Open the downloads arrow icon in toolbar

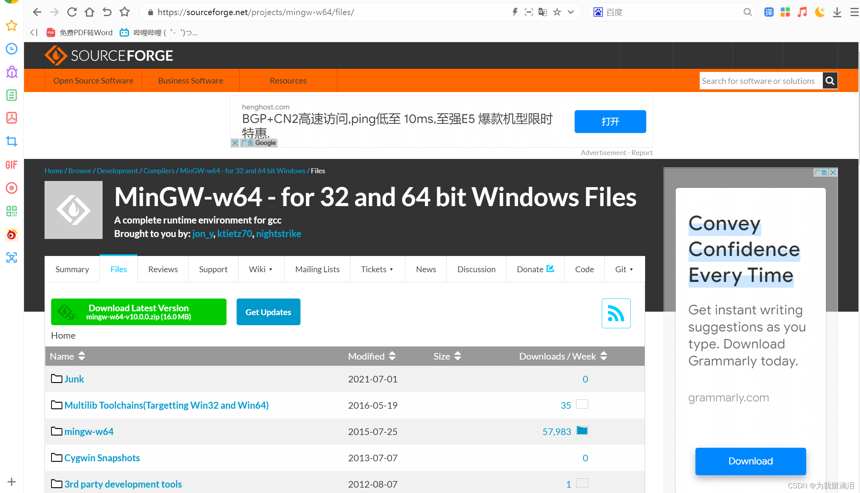837,12
